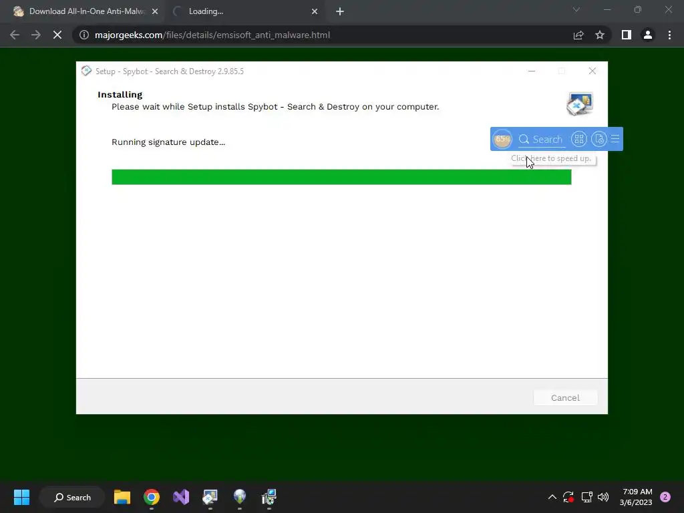Open Visual Studio from taskbar
This screenshot has width=684, height=513.
point(181,497)
